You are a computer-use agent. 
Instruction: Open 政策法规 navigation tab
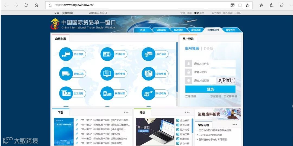(196, 30)
